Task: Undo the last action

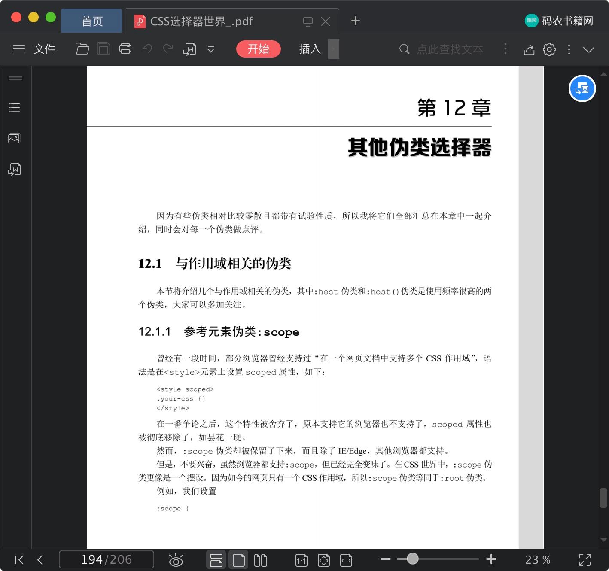Action: click(147, 49)
